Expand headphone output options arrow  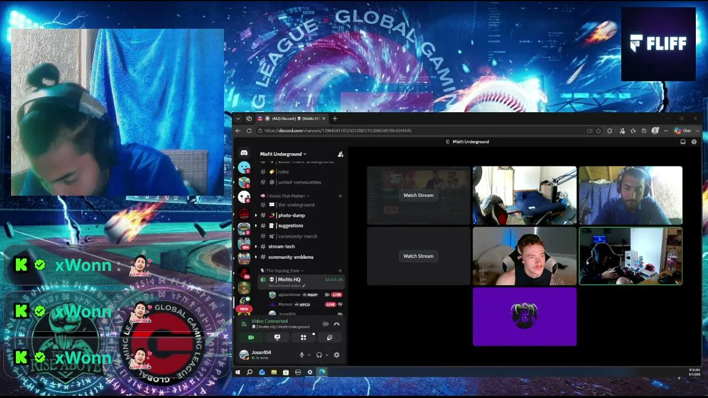click(x=326, y=355)
